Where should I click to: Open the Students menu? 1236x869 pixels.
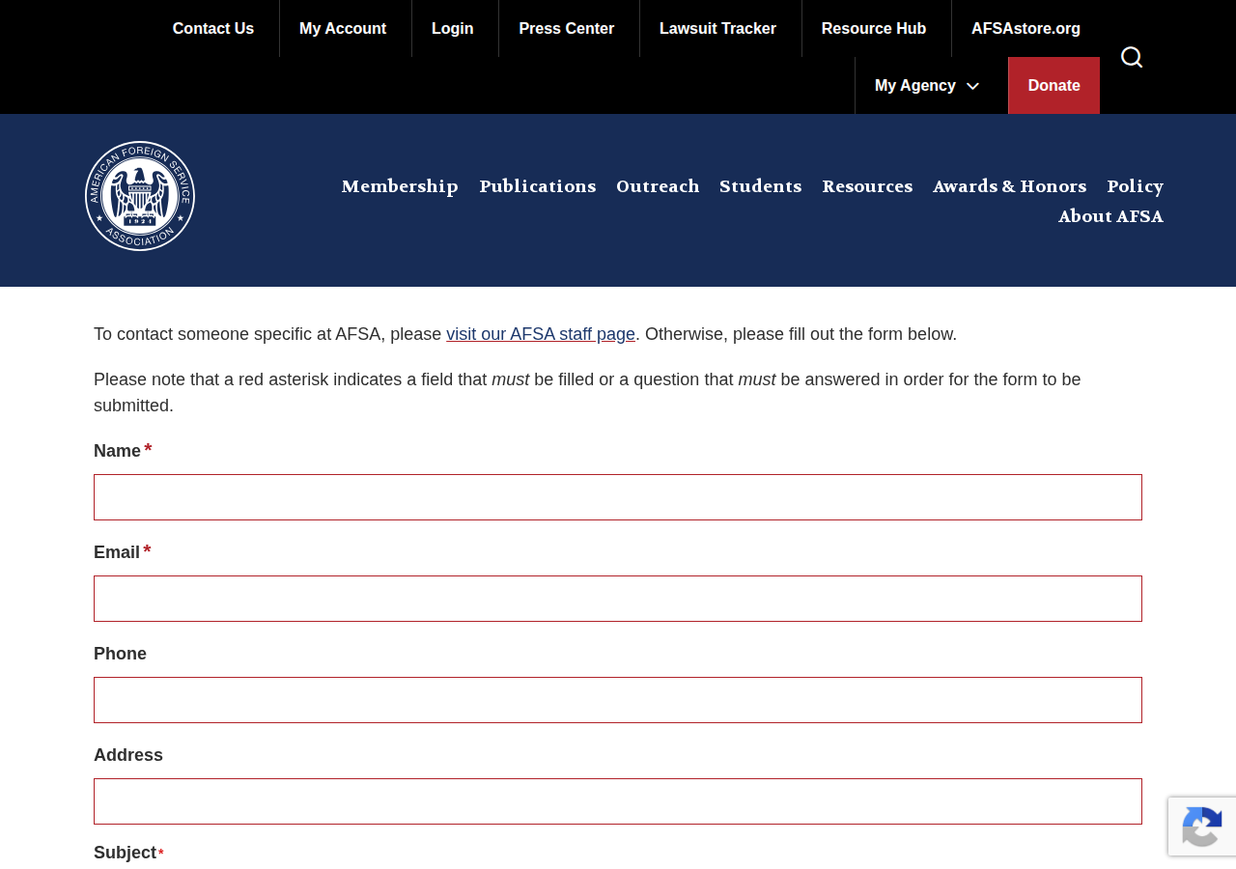(x=761, y=186)
